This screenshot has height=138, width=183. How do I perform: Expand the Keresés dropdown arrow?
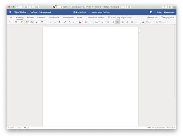click(167, 22)
